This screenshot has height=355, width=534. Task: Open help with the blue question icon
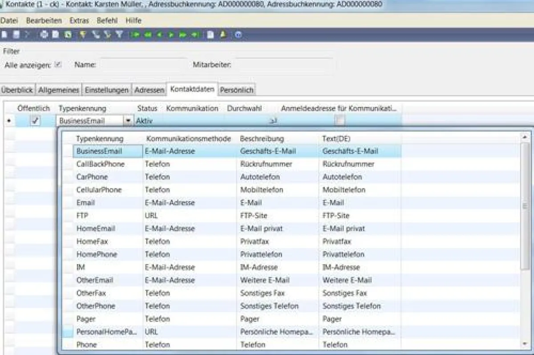(x=239, y=35)
